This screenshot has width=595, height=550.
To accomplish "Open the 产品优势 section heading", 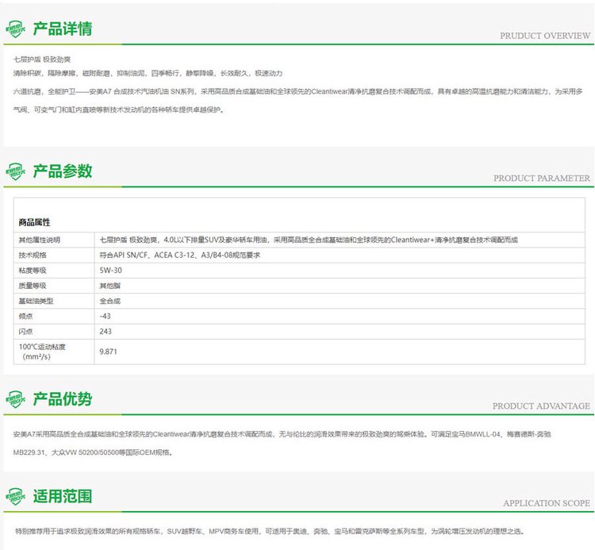I will point(62,398).
